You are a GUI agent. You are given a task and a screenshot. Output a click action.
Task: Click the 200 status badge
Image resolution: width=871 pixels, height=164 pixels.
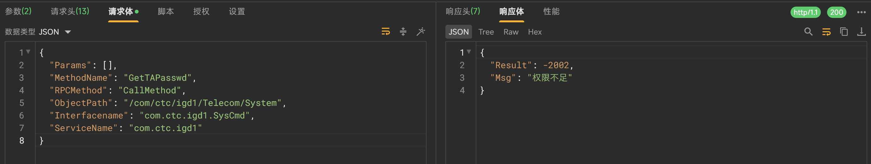[836, 13]
